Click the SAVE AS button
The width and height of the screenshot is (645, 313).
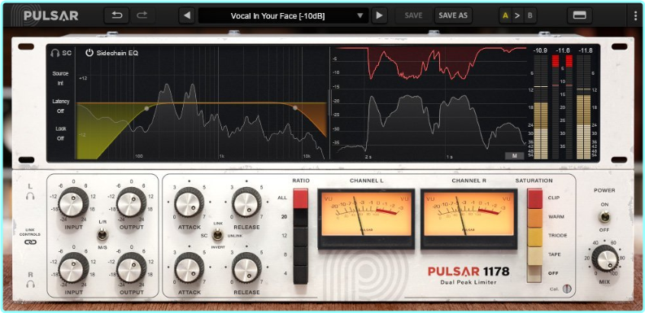click(453, 15)
